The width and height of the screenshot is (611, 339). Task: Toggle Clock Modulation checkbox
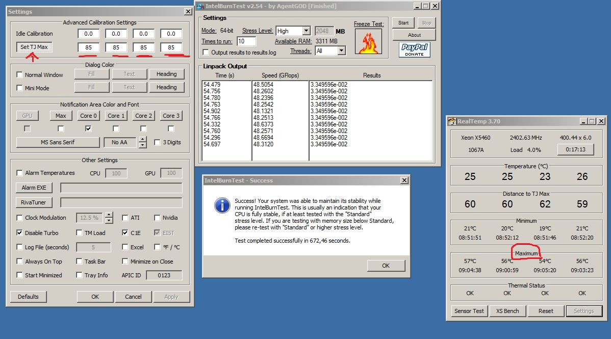pyautogui.click(x=19, y=218)
